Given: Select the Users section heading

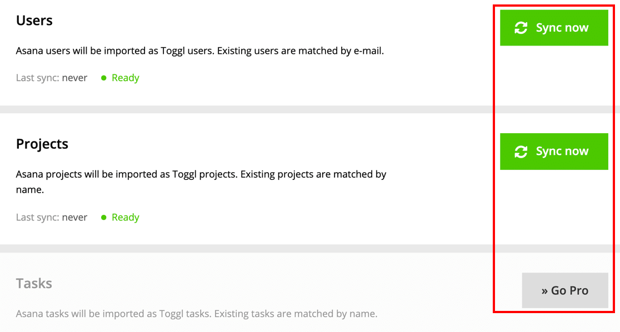Looking at the screenshot, I should pos(34,21).
